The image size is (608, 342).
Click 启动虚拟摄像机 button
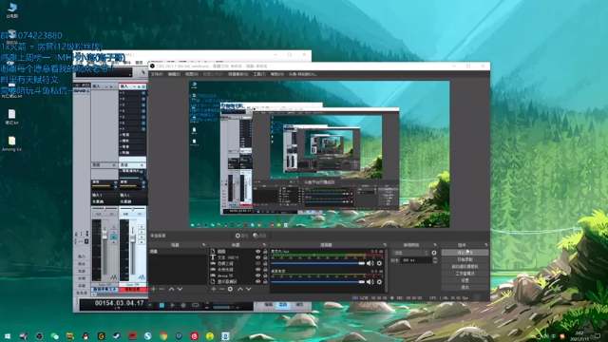(x=465, y=266)
